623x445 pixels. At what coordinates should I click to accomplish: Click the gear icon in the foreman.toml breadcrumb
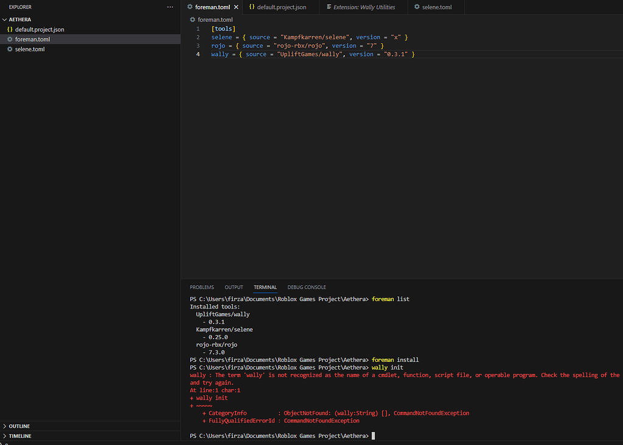coord(192,19)
